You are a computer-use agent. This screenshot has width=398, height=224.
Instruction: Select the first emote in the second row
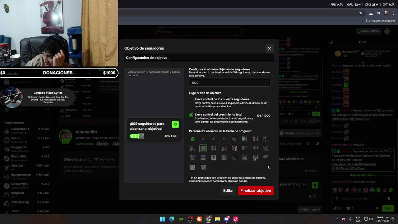(193, 148)
